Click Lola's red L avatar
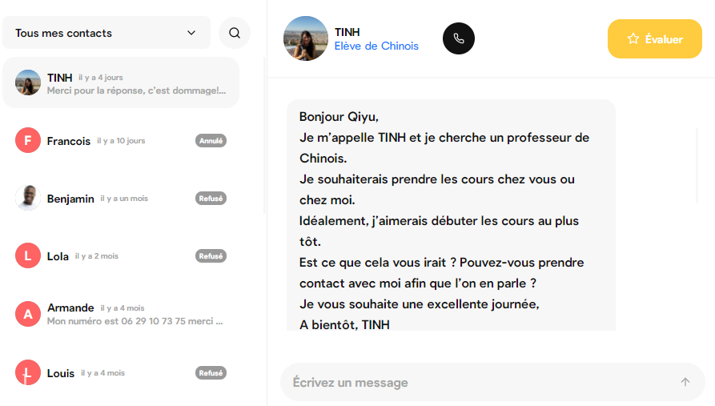The width and height of the screenshot is (715, 406). coord(28,255)
